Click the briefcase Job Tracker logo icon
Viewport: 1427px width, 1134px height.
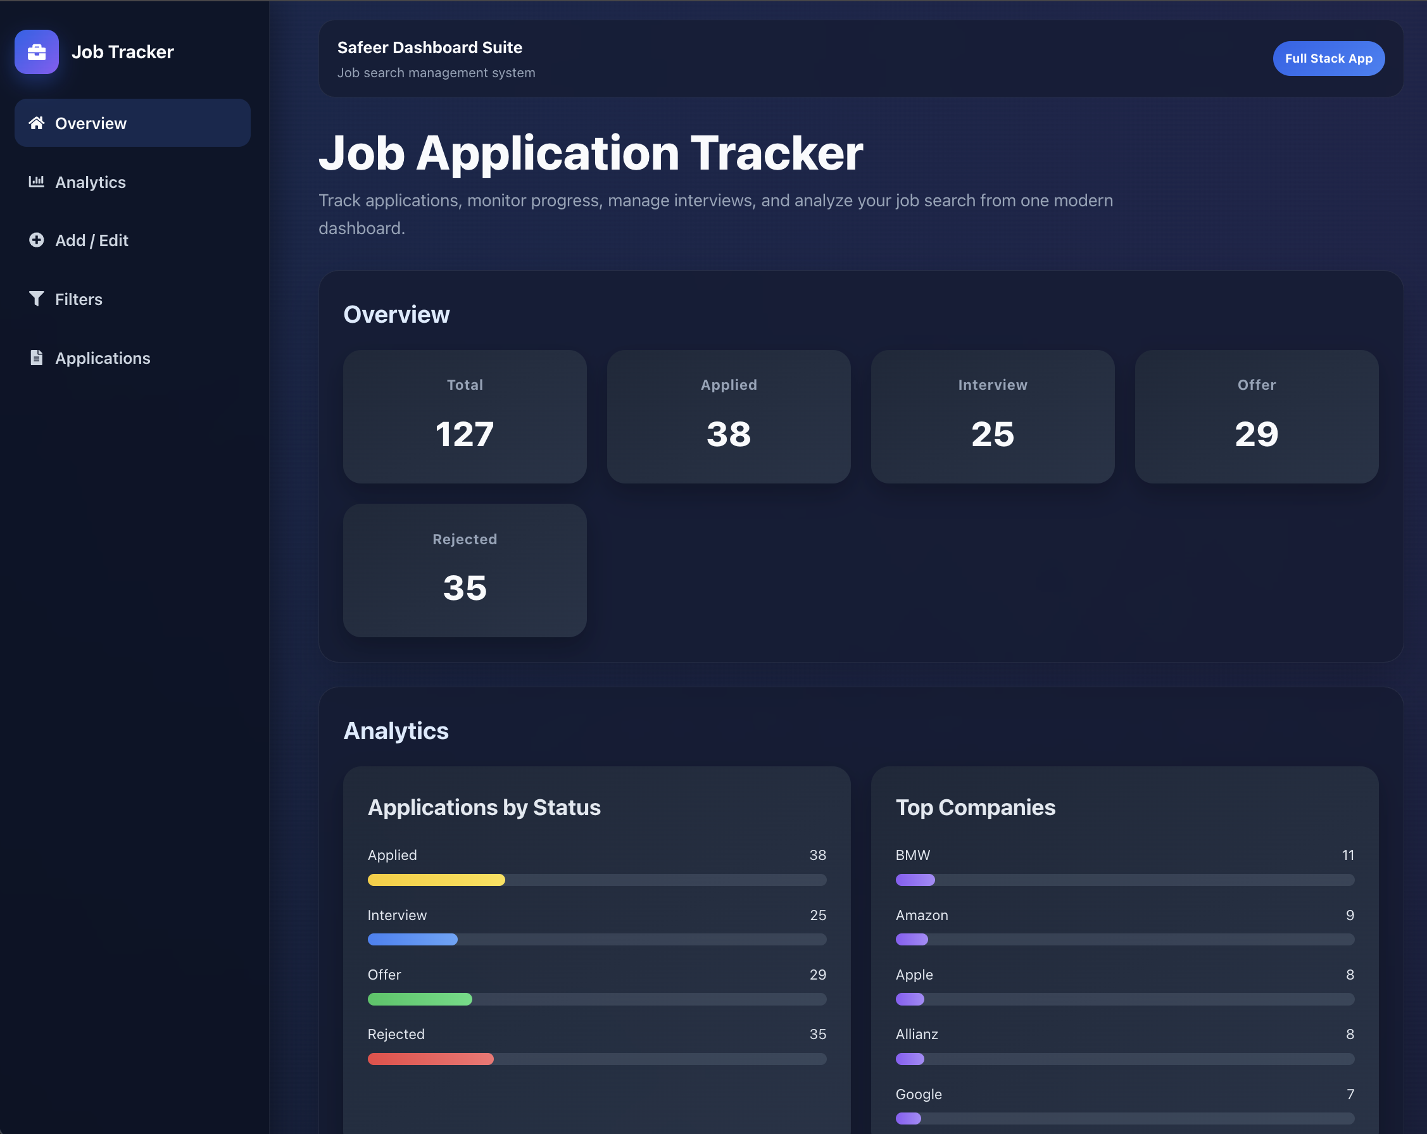[37, 52]
